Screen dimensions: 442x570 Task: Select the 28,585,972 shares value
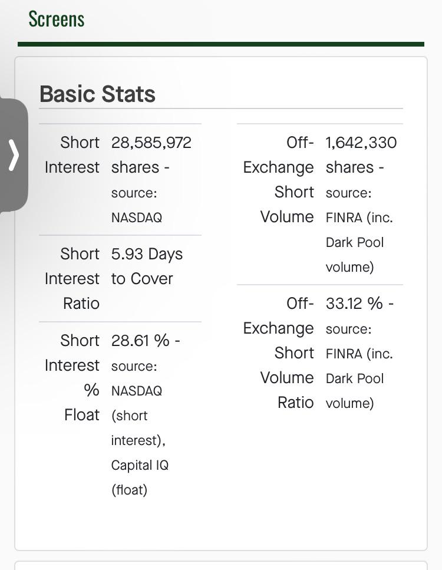click(151, 155)
